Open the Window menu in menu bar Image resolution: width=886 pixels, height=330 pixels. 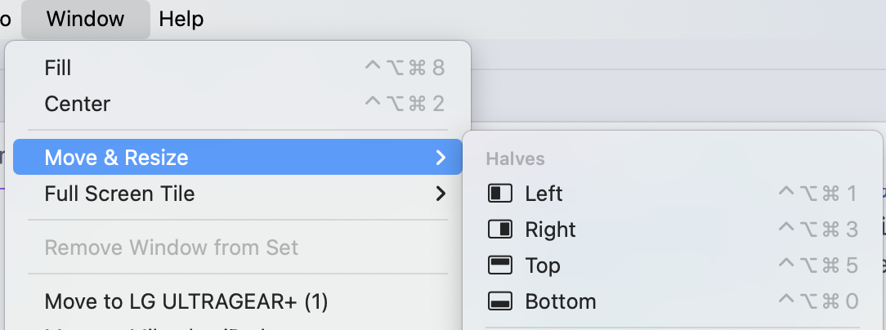(85, 19)
